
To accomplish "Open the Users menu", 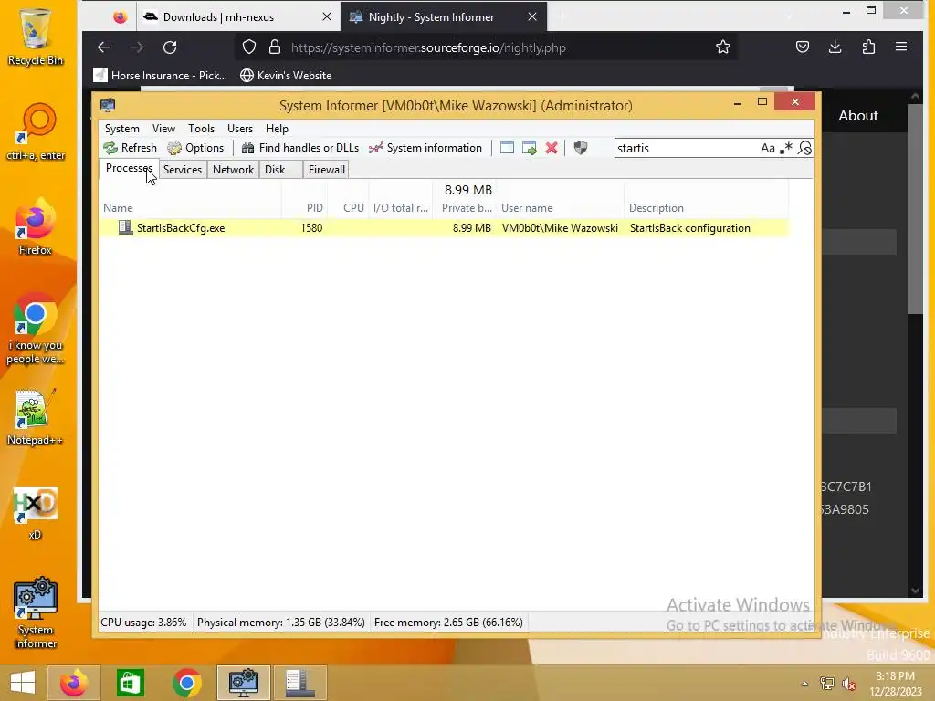I will click(240, 129).
